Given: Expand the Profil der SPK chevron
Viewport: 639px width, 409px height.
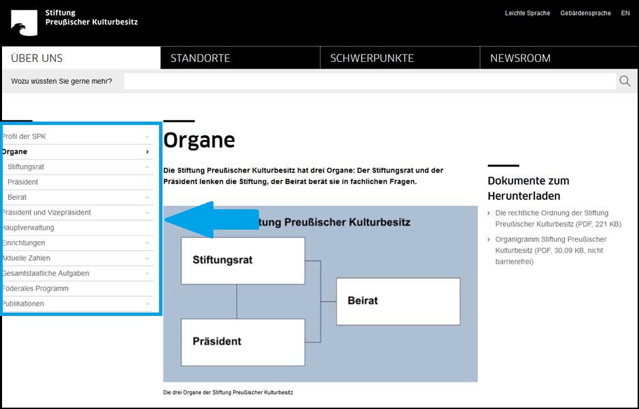Looking at the screenshot, I should [148, 137].
